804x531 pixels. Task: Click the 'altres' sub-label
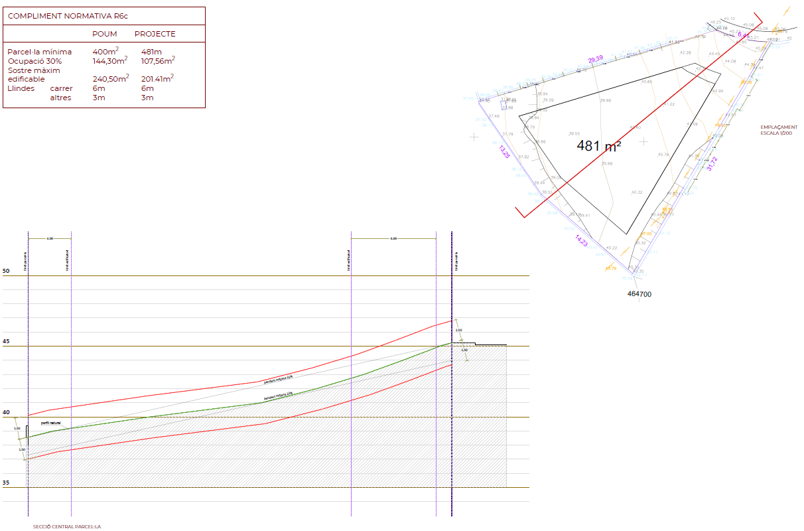[x=60, y=98]
